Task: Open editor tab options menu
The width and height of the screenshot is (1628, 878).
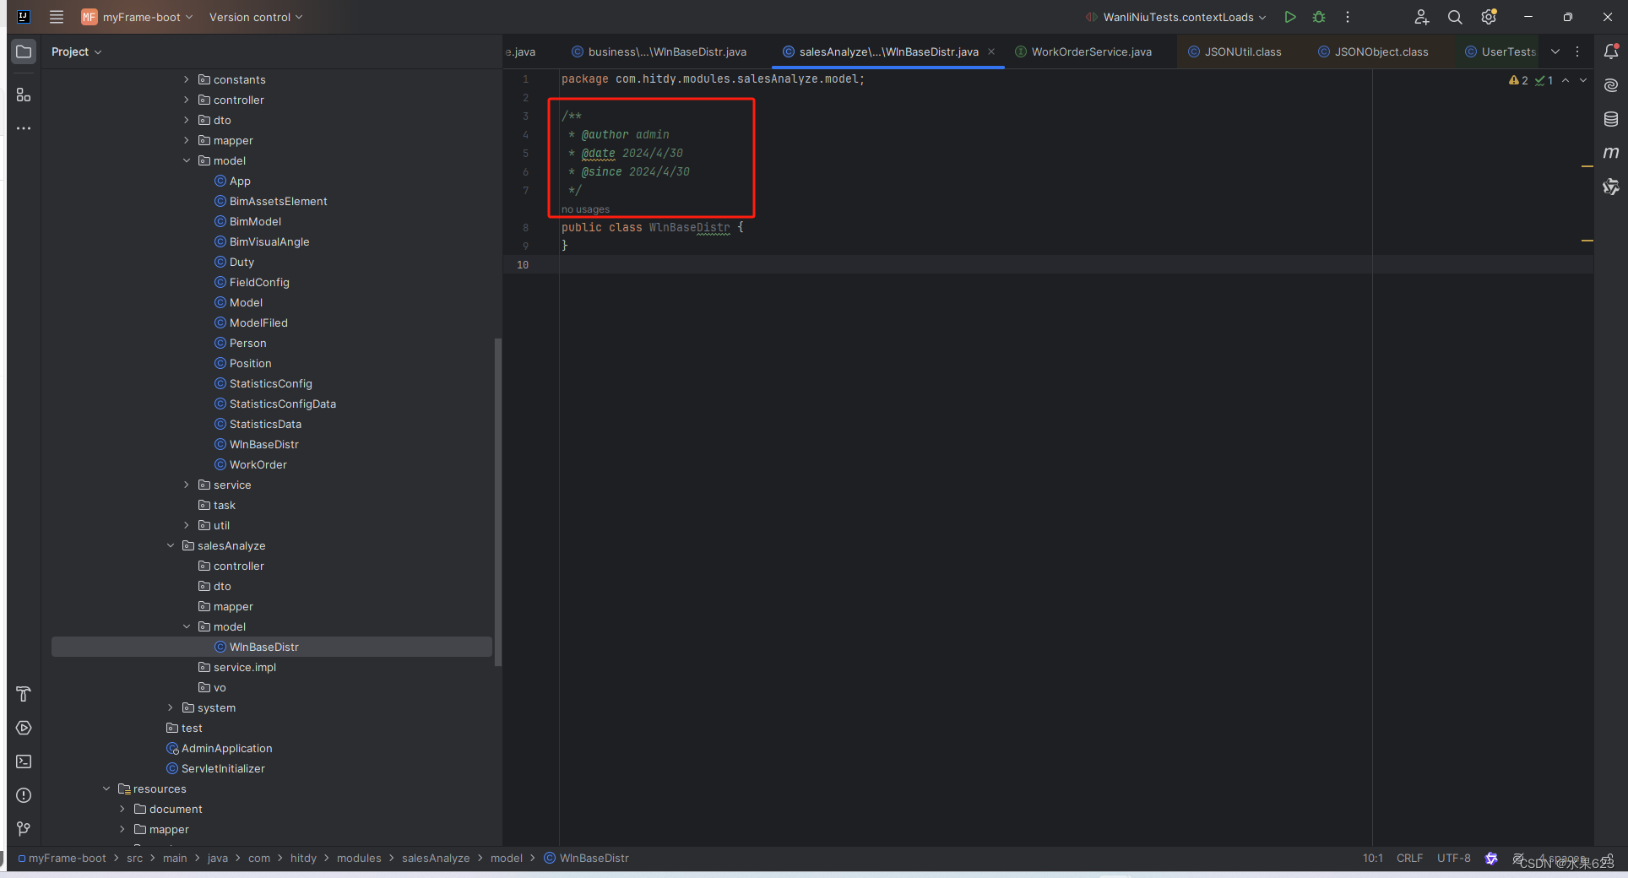Action: [x=1577, y=51]
